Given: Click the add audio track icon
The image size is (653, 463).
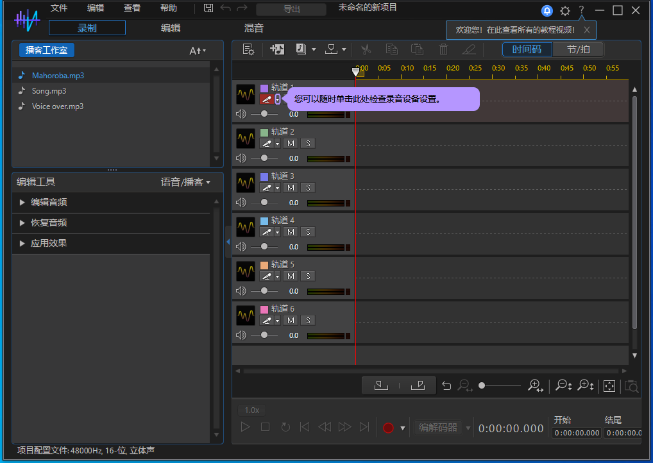Looking at the screenshot, I should (x=276, y=49).
